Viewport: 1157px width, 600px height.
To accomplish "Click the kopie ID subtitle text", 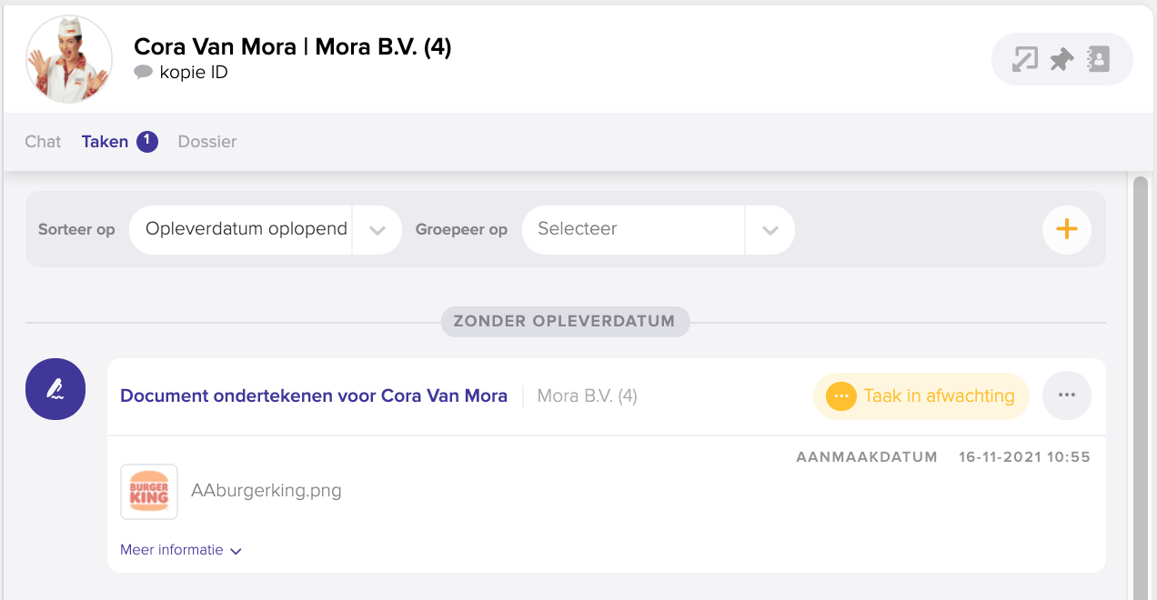I will pyautogui.click(x=194, y=73).
